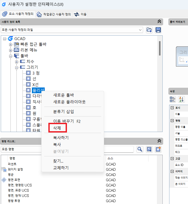Select the 3 점 tool item
Viewport: 188px width, 204px height.
click(x=36, y=73)
